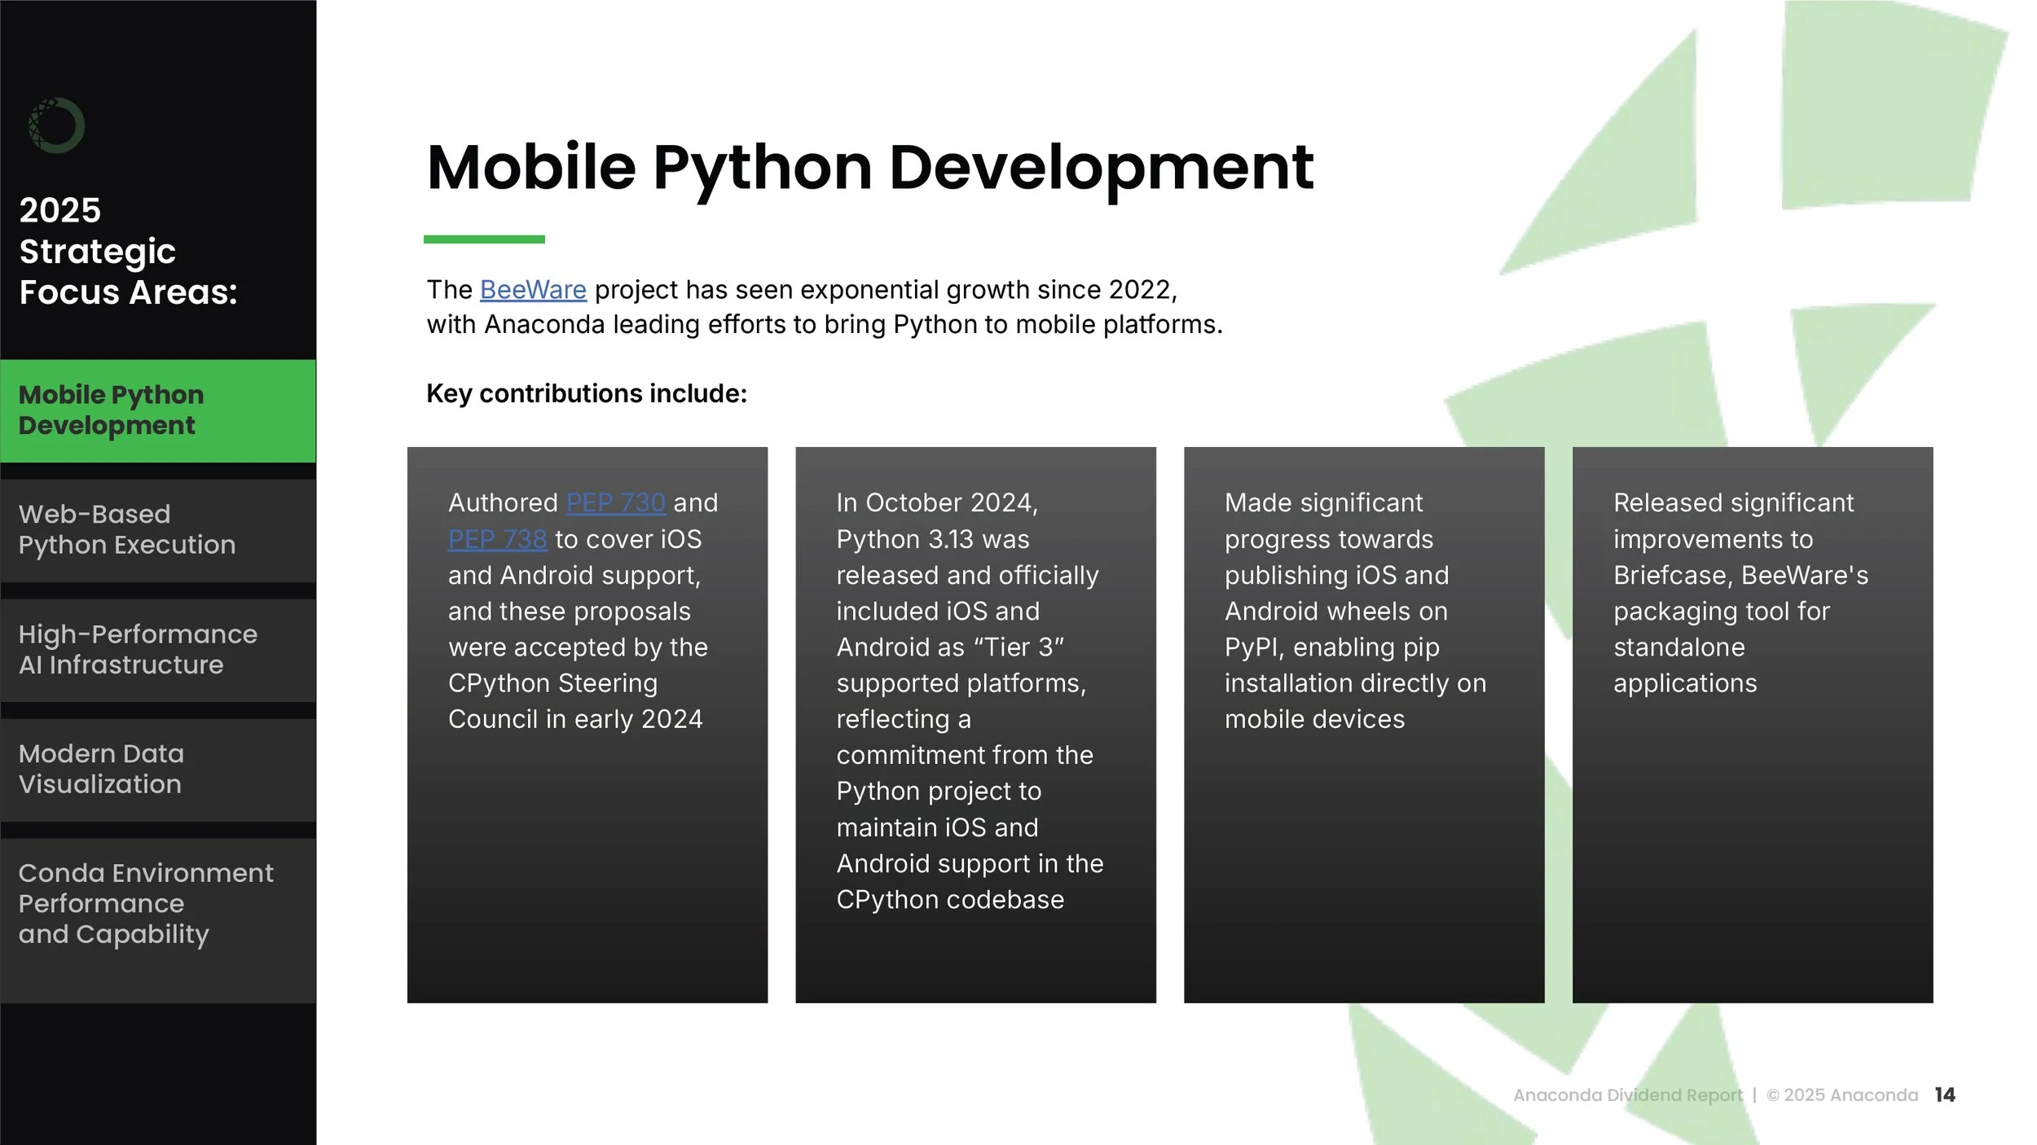2037x1145 pixels.
Task: Open High-Performance AI Infrastructure section
Action: pyautogui.click(x=157, y=650)
